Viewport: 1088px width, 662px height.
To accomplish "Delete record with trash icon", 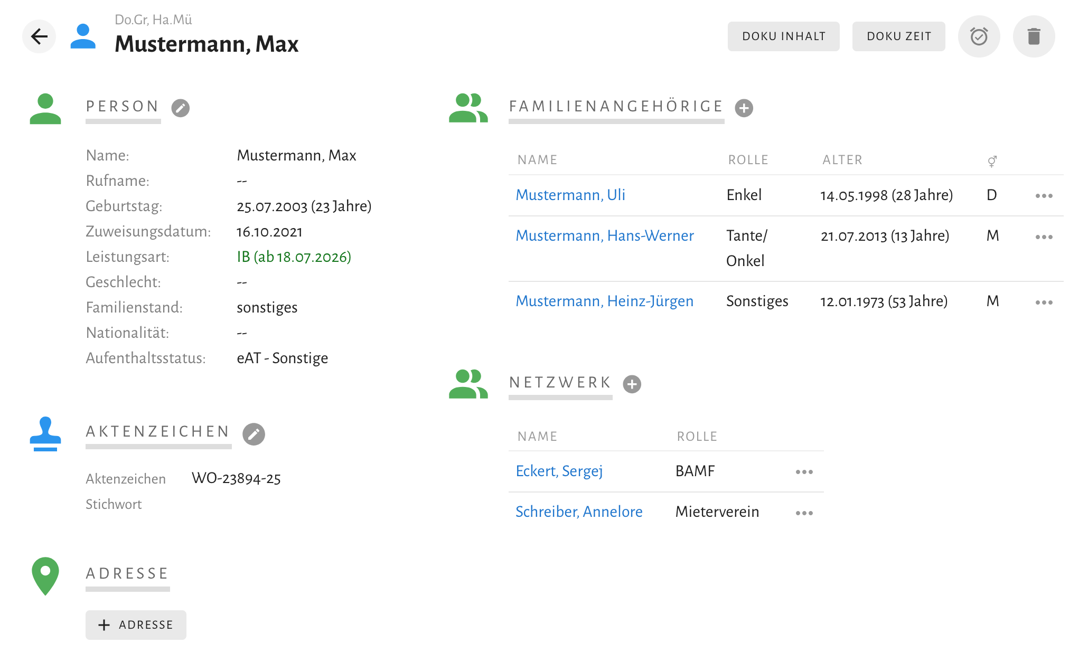I will (x=1034, y=36).
